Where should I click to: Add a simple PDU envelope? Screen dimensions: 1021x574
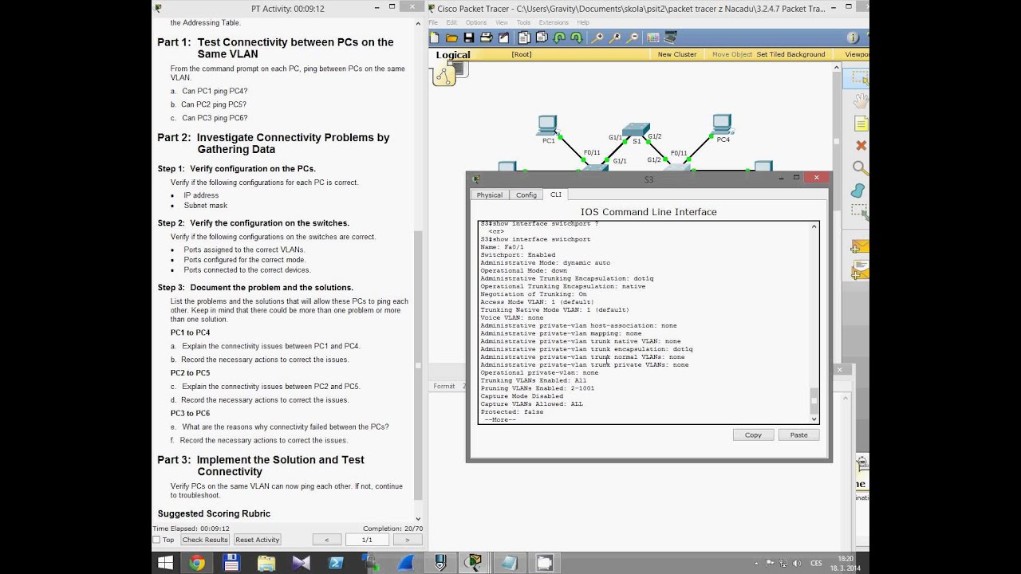[860, 247]
